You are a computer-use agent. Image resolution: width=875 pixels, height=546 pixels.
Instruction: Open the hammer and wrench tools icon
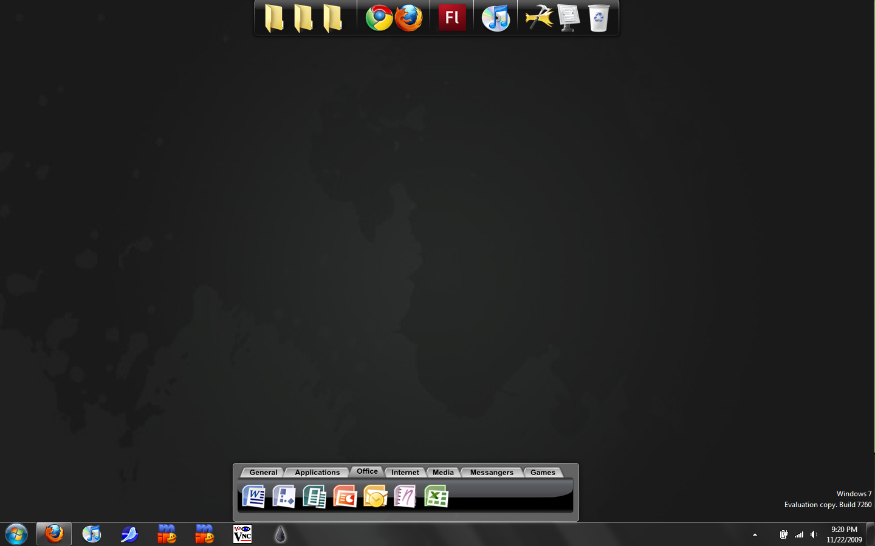pyautogui.click(x=540, y=18)
